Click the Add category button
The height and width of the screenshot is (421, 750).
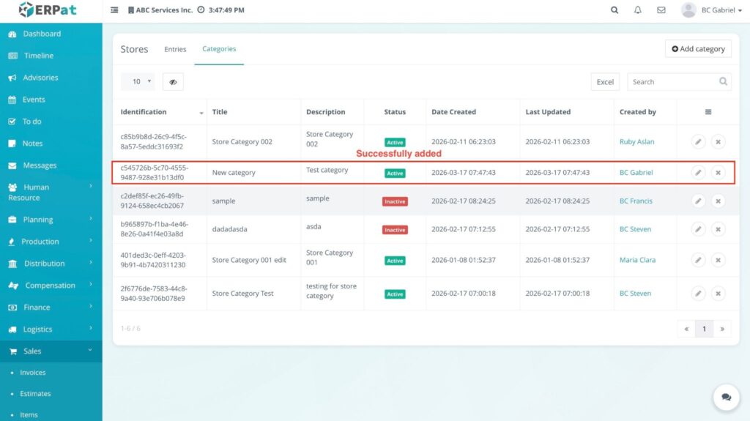pyautogui.click(x=698, y=49)
